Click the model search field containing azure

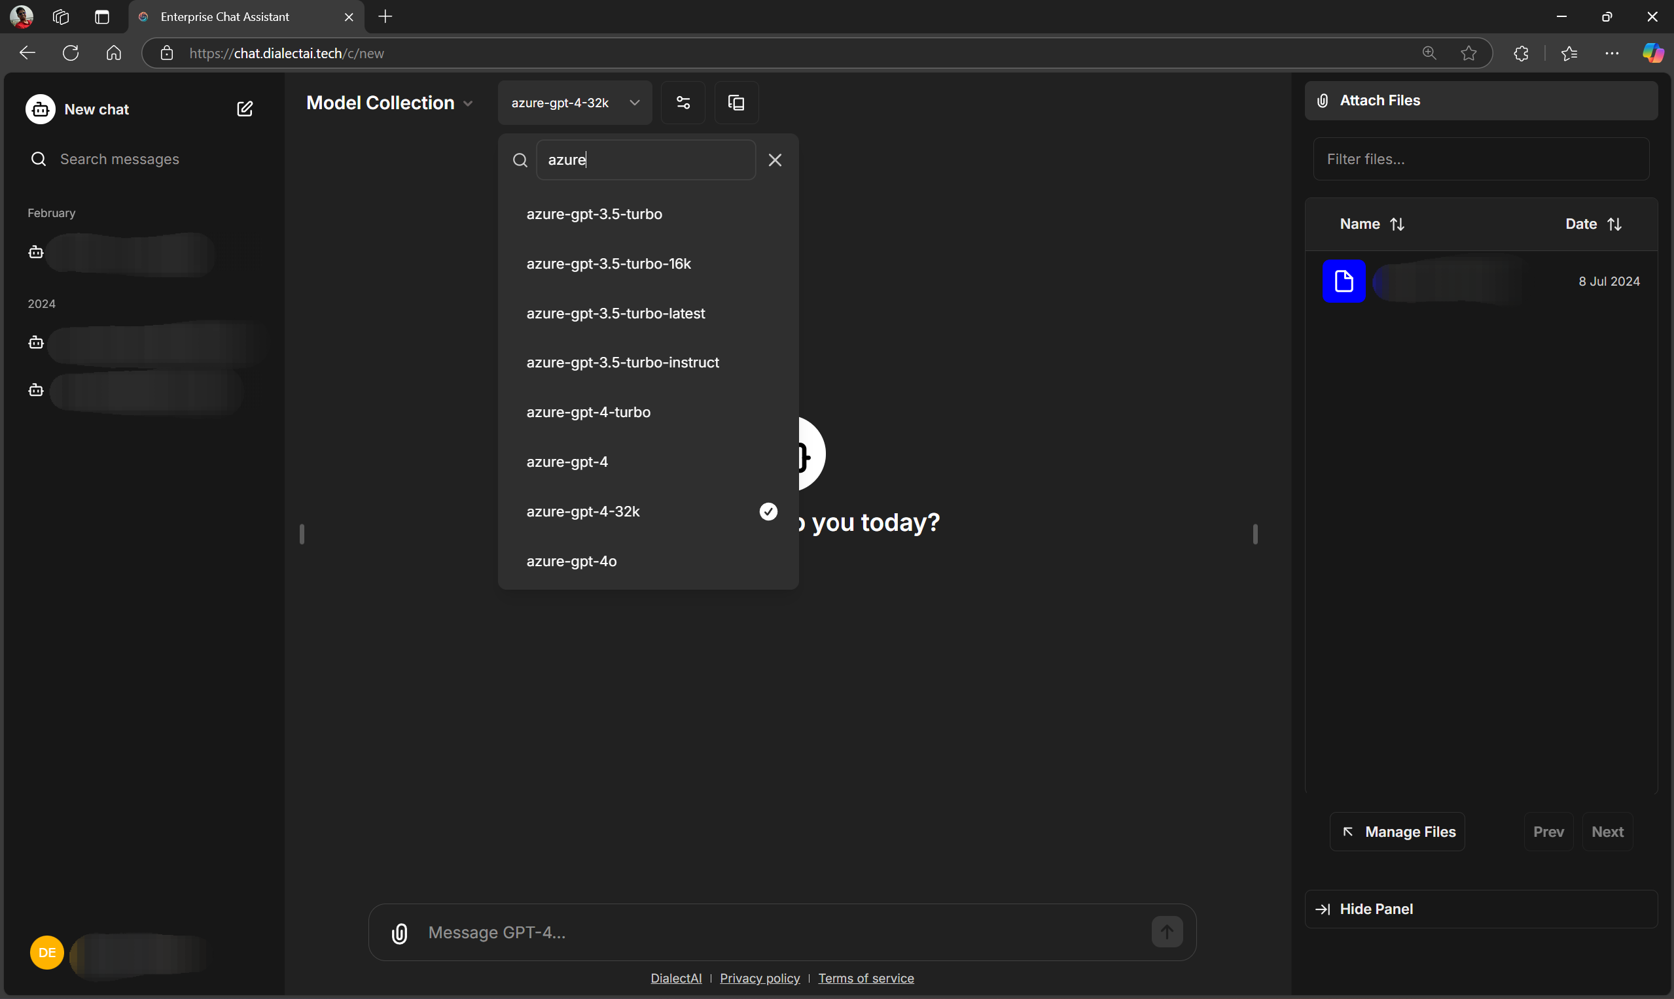click(645, 160)
